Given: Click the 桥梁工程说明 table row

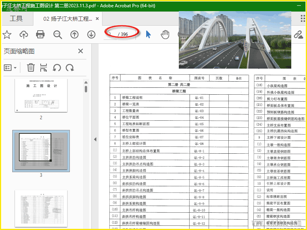Looking at the screenshot, I should tap(179, 98).
